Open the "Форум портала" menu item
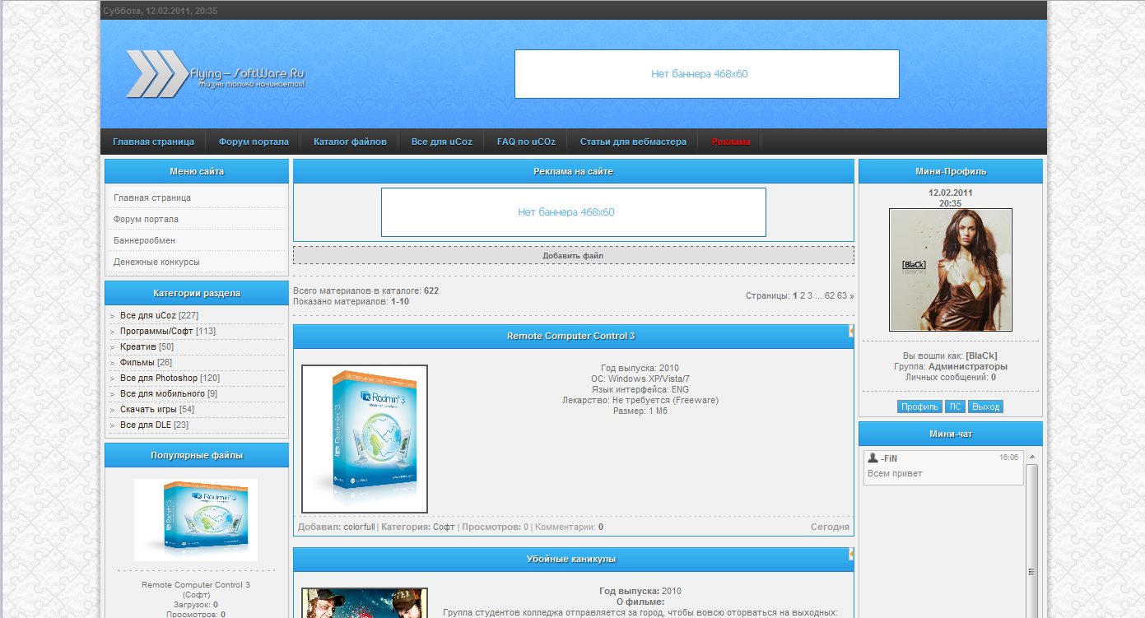1145x618 pixels. coord(253,141)
